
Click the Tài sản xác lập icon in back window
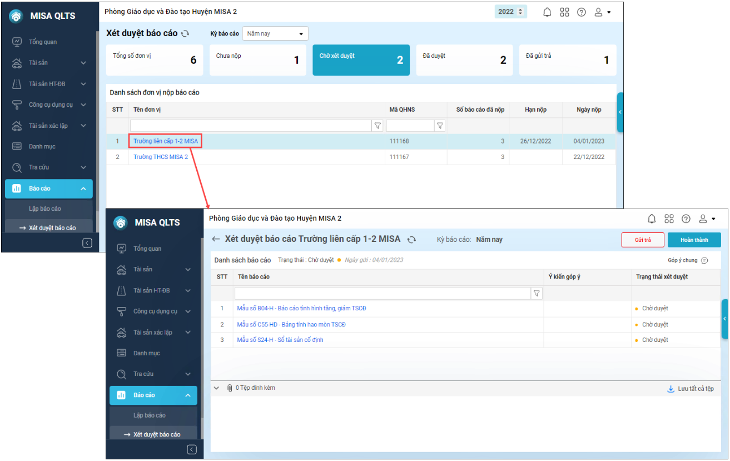[17, 126]
